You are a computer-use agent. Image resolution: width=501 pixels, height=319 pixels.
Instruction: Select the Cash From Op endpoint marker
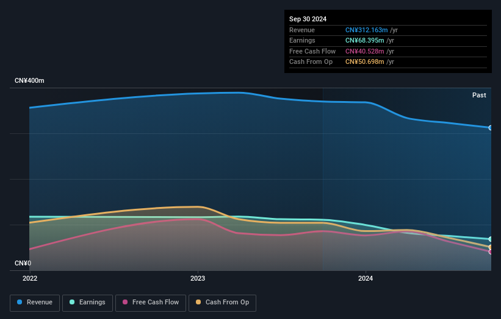(491, 247)
